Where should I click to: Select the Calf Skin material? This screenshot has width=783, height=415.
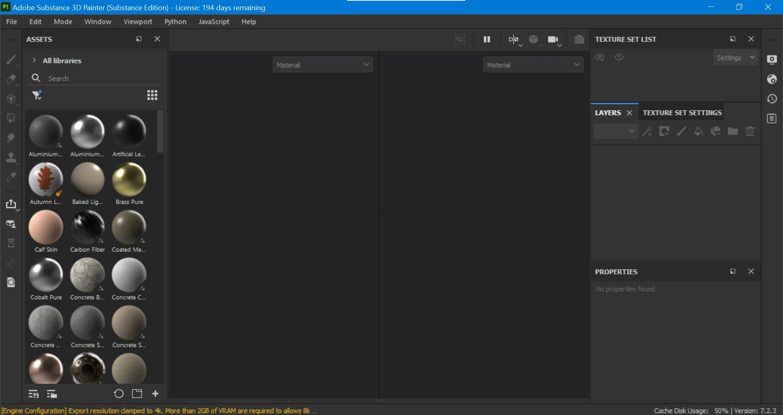pyautogui.click(x=46, y=232)
